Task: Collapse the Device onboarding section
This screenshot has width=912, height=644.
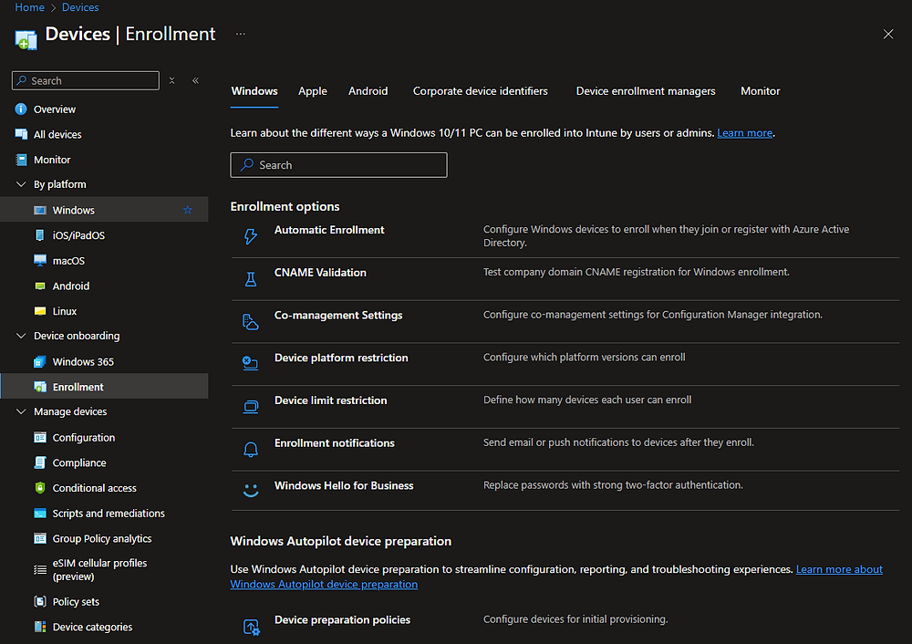Action: click(x=21, y=336)
